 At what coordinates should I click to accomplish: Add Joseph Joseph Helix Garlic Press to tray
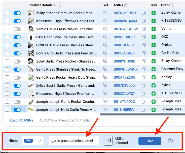[x=153, y=110]
